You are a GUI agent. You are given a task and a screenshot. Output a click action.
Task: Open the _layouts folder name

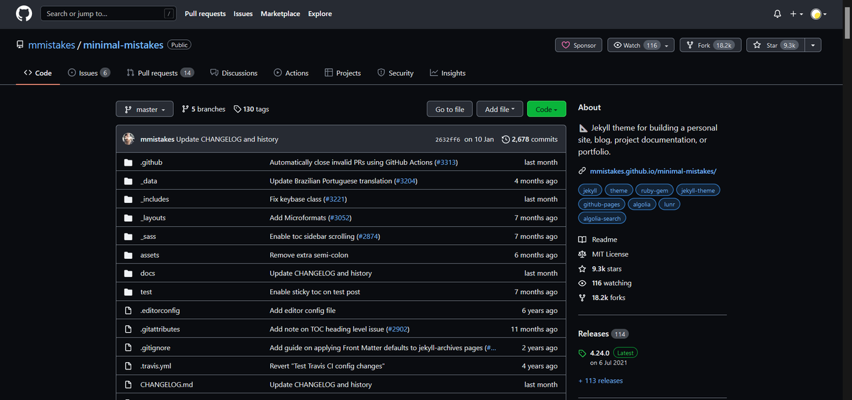click(x=153, y=218)
